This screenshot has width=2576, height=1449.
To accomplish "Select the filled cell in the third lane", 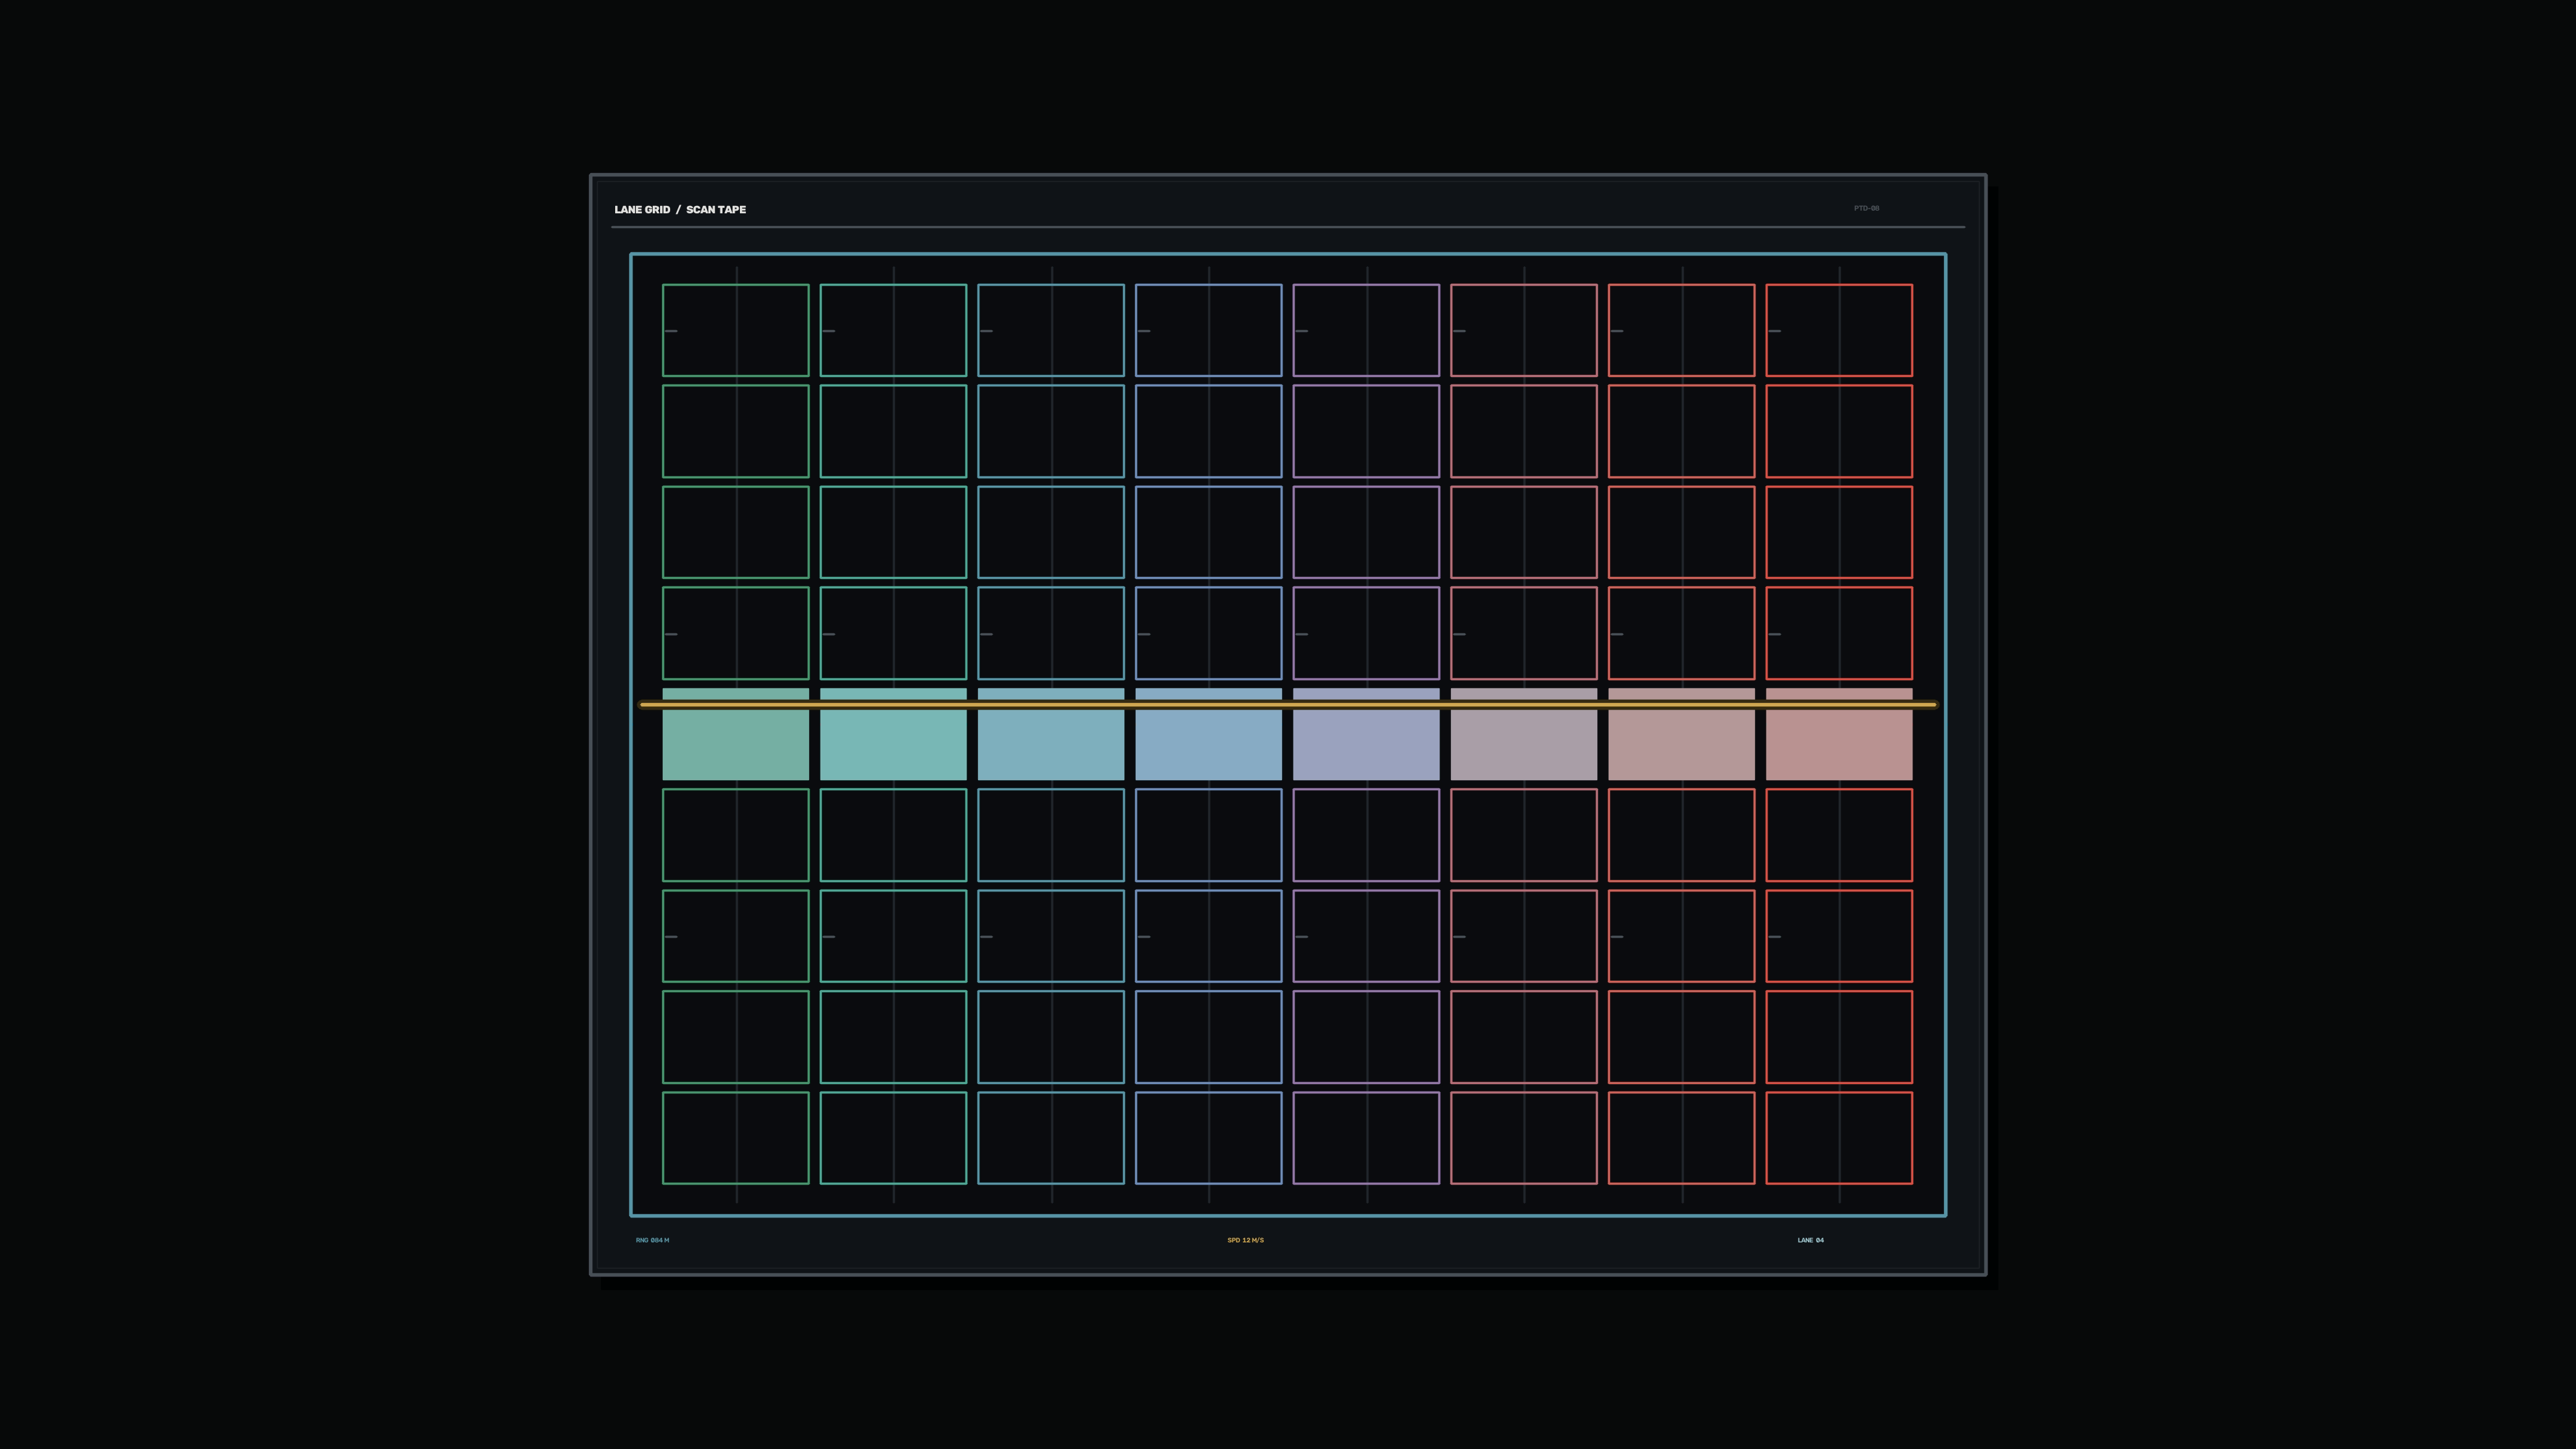I will click(x=1051, y=734).
